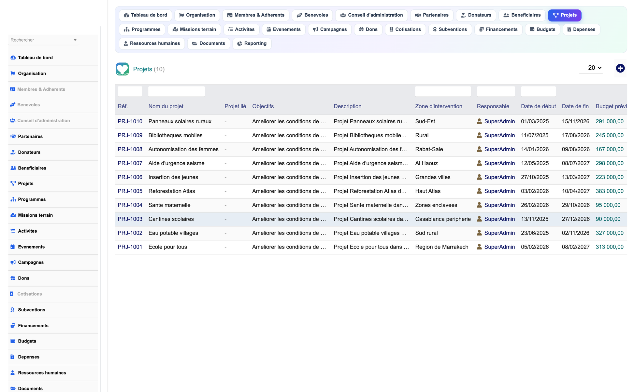Click the add new project plus icon
Image resolution: width=634 pixels, height=392 pixels.
(x=620, y=68)
